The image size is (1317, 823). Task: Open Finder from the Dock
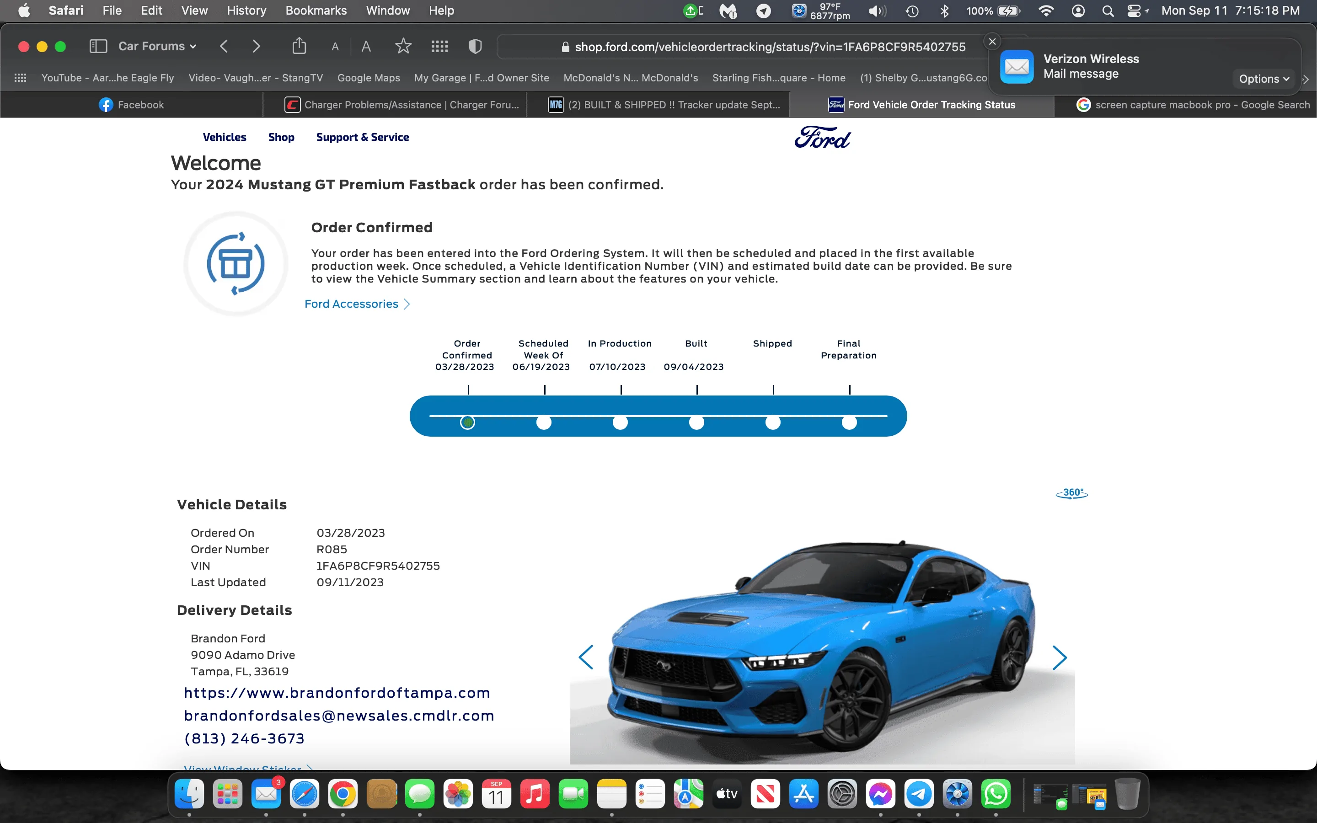(189, 795)
